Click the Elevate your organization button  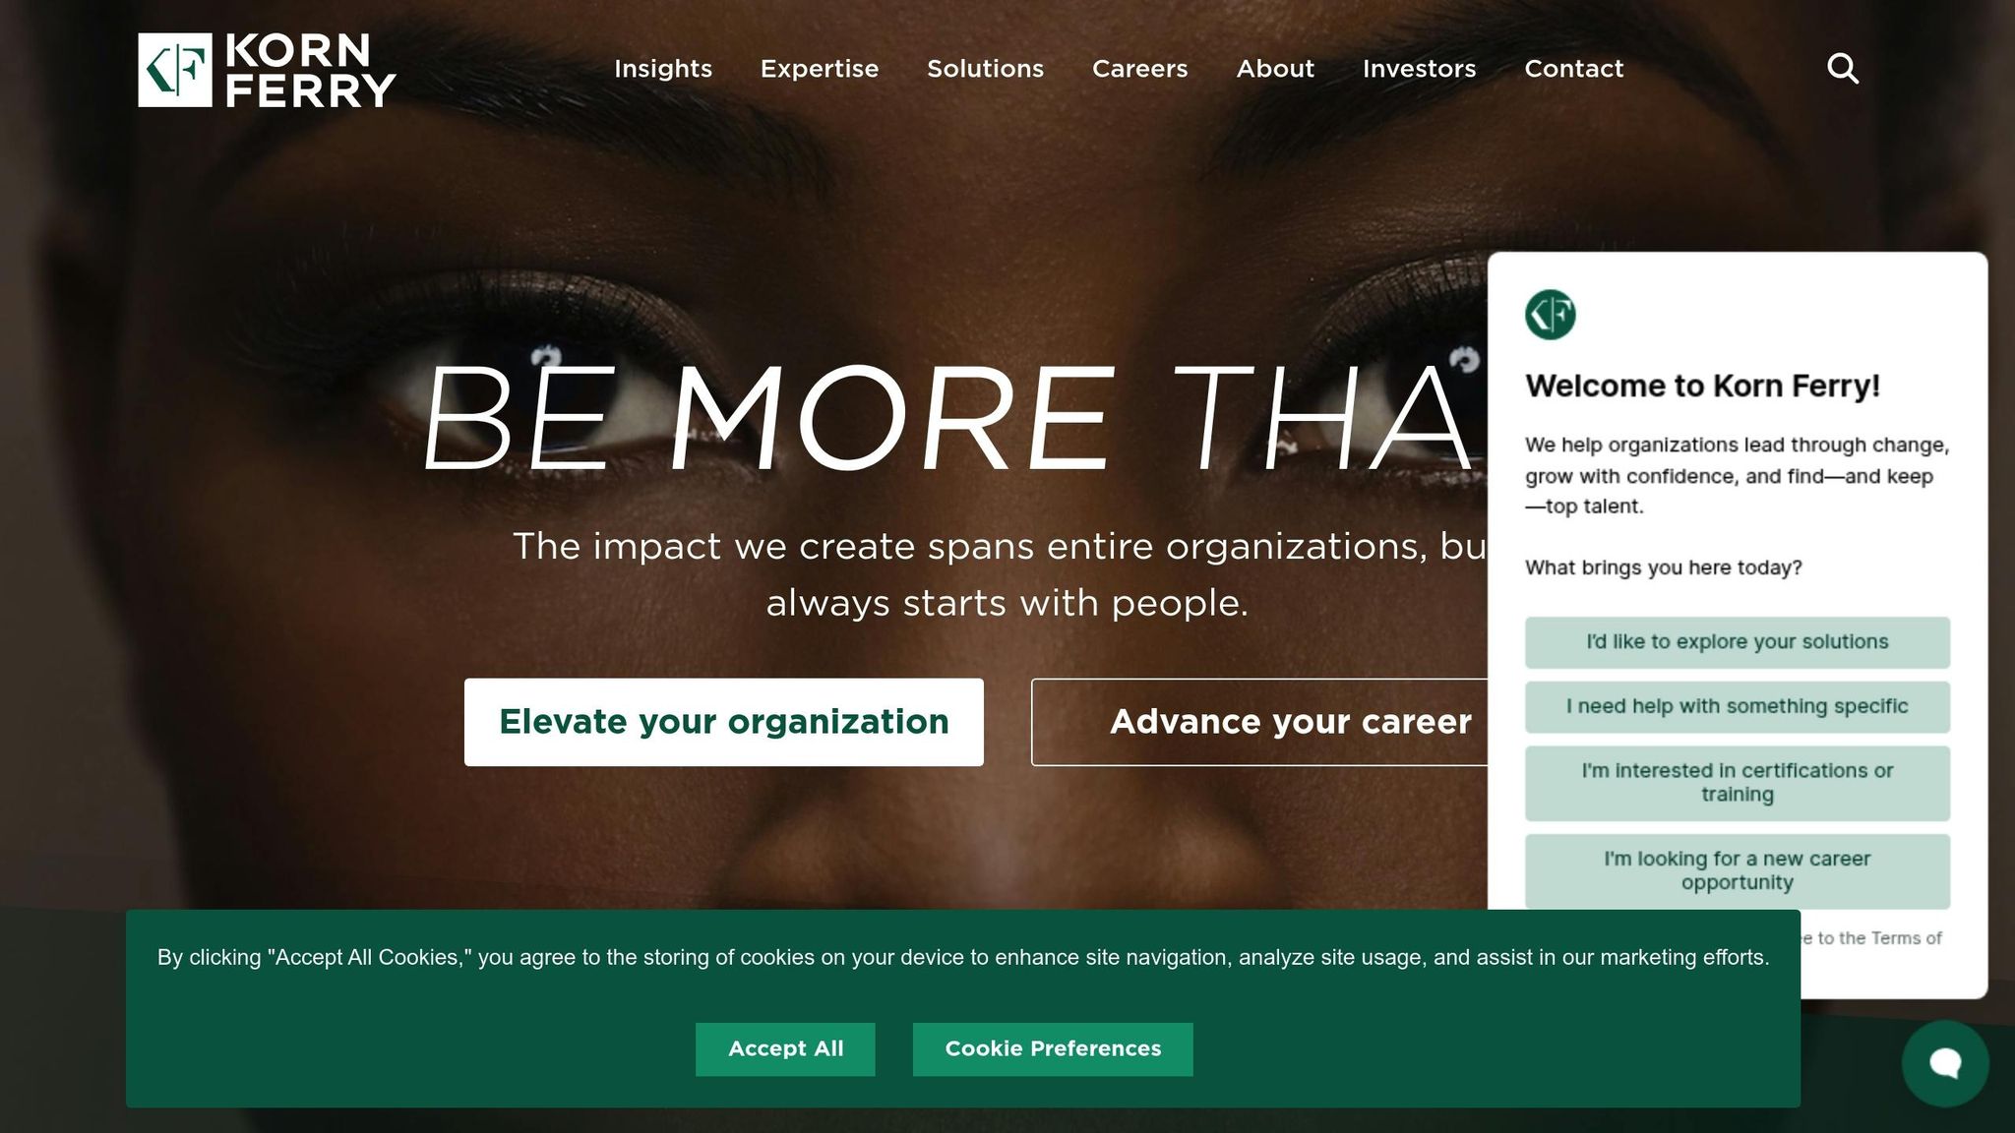click(724, 722)
